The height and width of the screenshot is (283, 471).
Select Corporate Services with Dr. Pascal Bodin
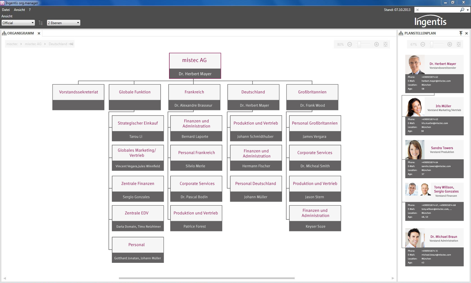click(196, 189)
